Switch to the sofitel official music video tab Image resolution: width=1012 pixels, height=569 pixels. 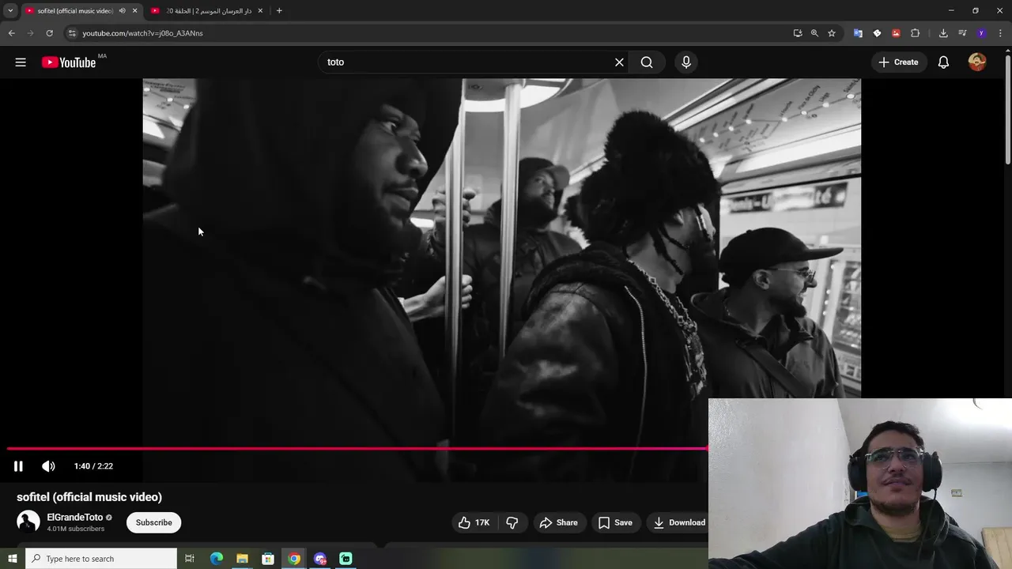[74, 11]
